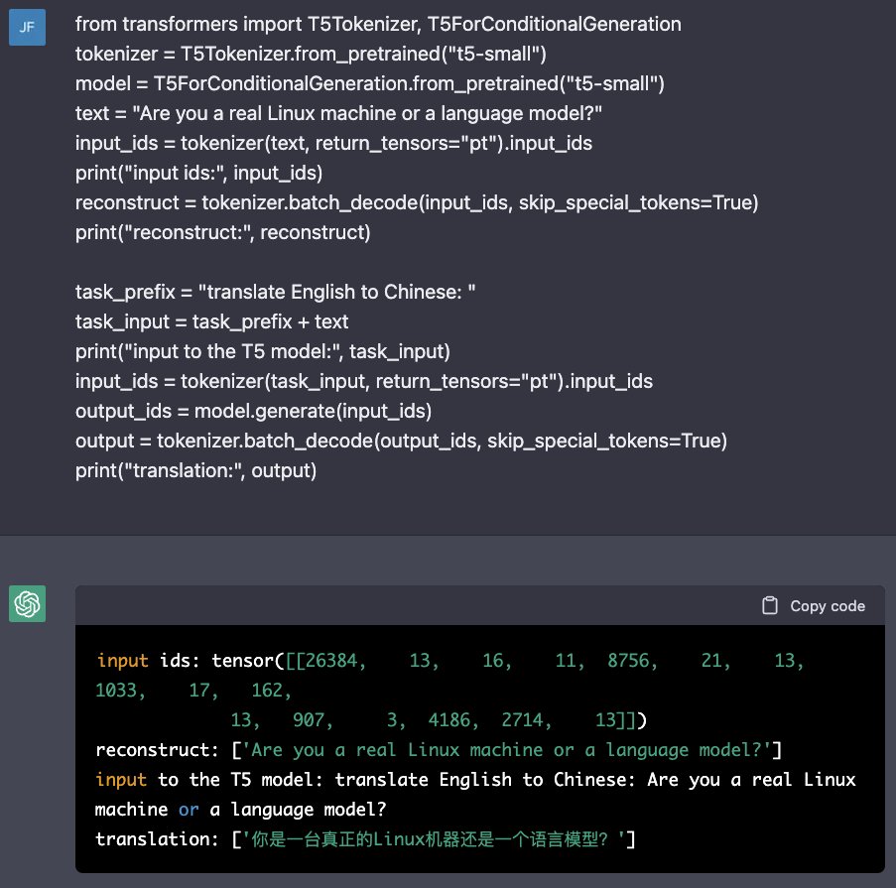Screen dimensions: 896x888
Task: Click the JF user avatar
Action: point(27,27)
